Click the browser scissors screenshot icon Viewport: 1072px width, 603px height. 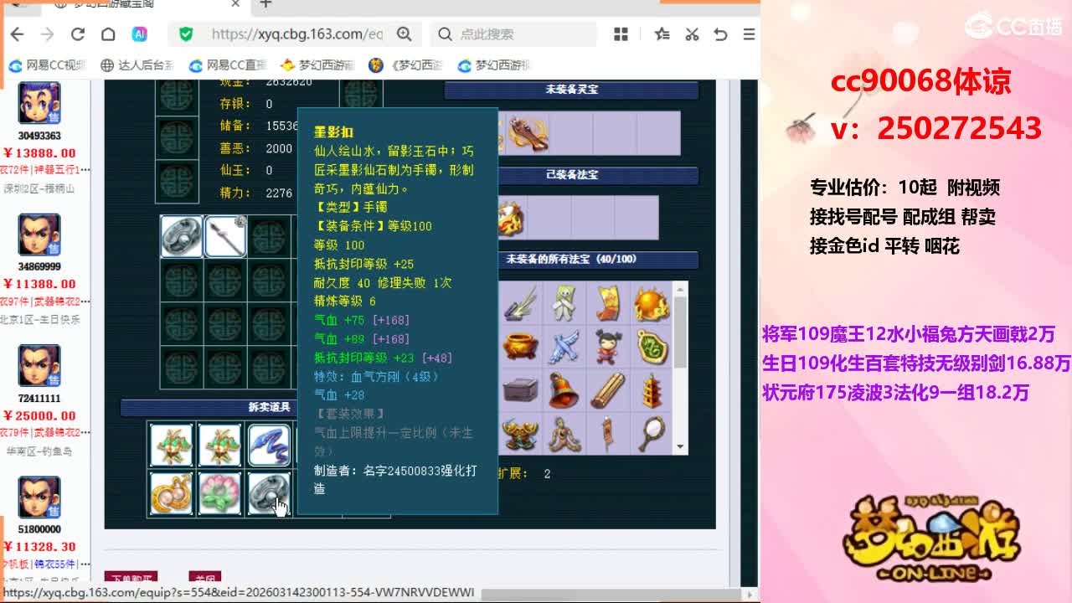pos(692,34)
